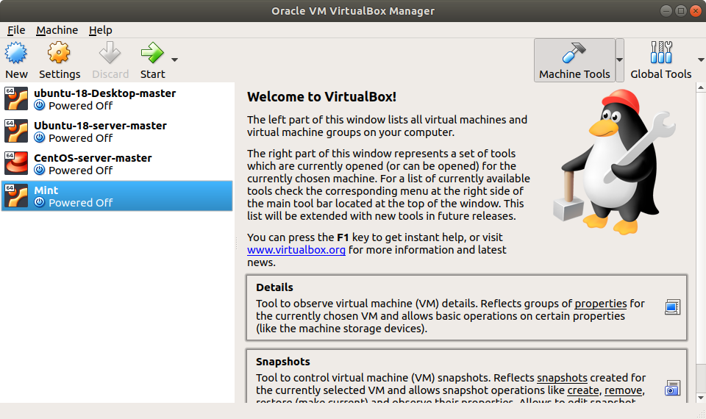
Task: Click power state icon of CentOS-server-master
Action: tap(40, 170)
